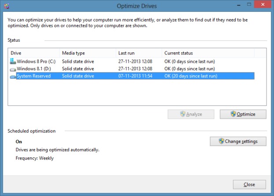
Task: Click the disabled Analyze button
Action: pyautogui.click(x=191, y=114)
